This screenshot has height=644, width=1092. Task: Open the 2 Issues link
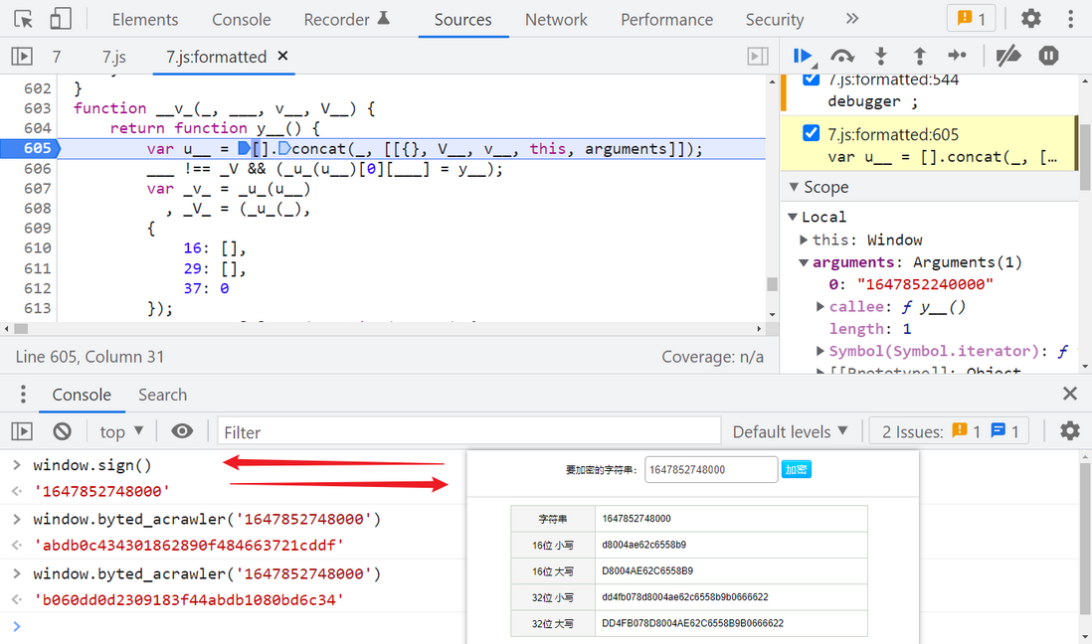(950, 431)
